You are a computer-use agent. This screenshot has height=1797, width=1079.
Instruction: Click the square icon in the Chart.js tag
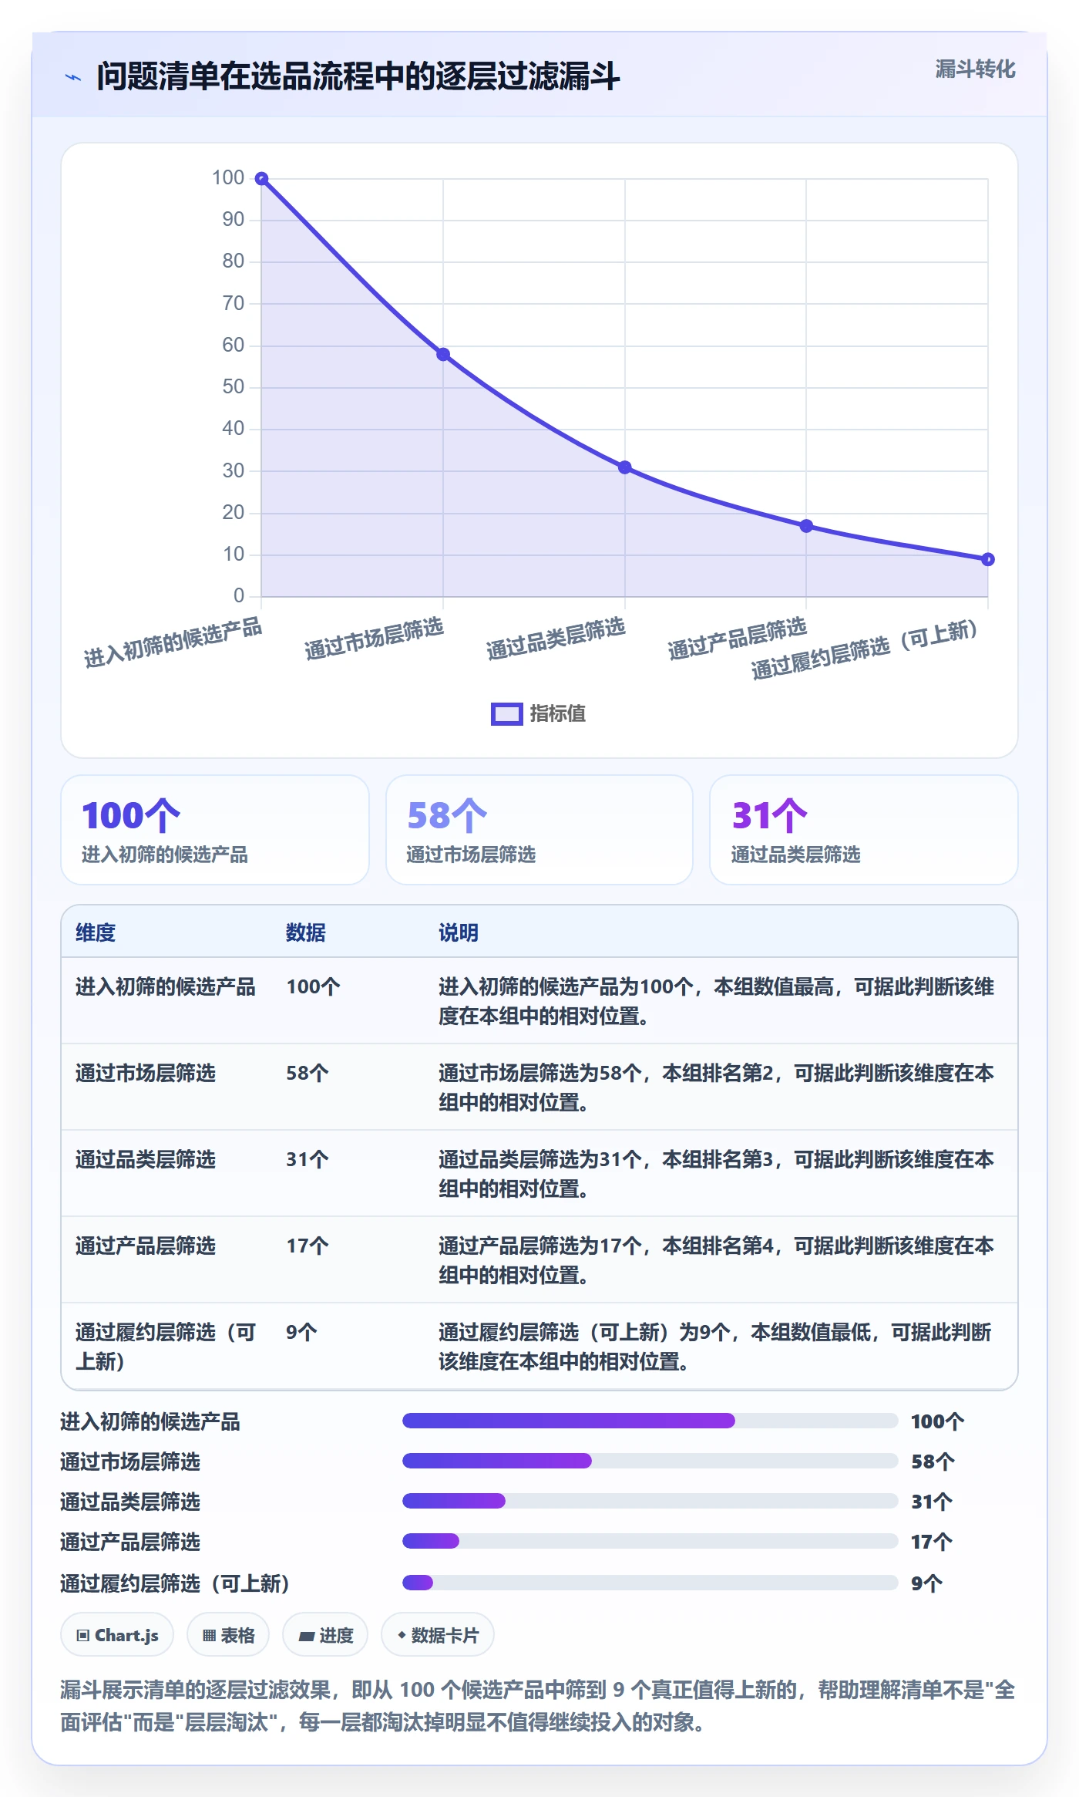pos(83,1635)
